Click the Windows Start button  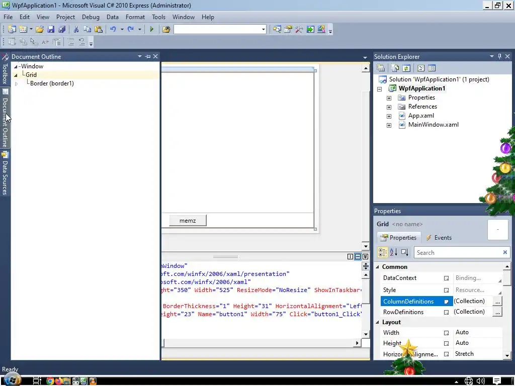point(13,380)
